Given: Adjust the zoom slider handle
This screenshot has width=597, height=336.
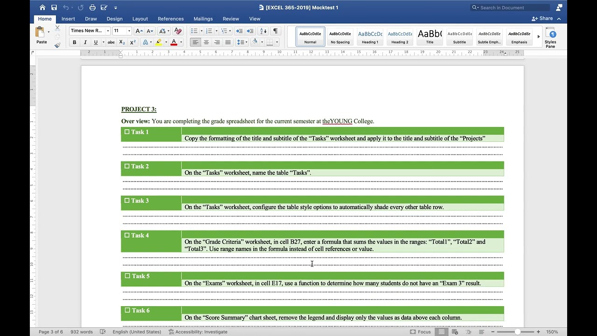Looking at the screenshot, I should point(517,332).
